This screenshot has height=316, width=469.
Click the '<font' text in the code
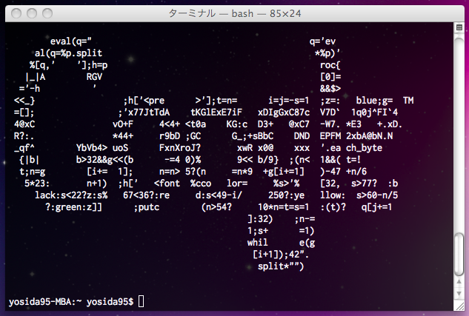point(169,183)
